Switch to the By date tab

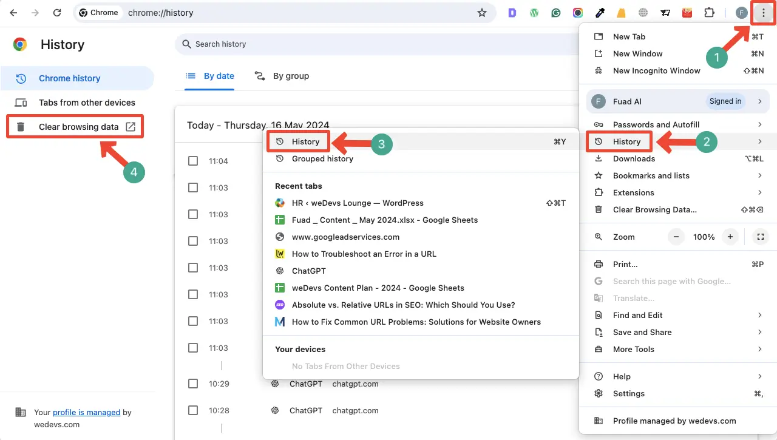pyautogui.click(x=210, y=76)
